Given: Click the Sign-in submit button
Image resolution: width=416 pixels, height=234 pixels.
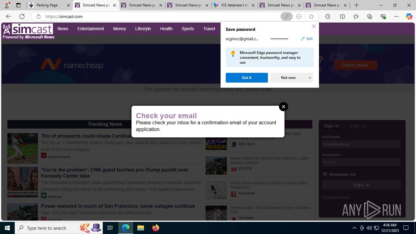Looking at the screenshot, I should [x=361, y=185].
